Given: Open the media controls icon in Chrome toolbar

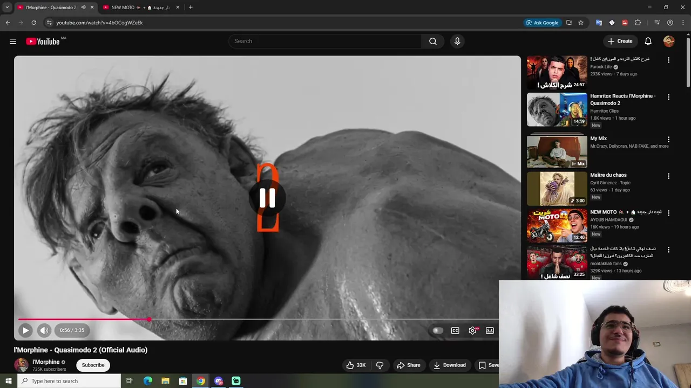Looking at the screenshot, I should tap(657, 23).
